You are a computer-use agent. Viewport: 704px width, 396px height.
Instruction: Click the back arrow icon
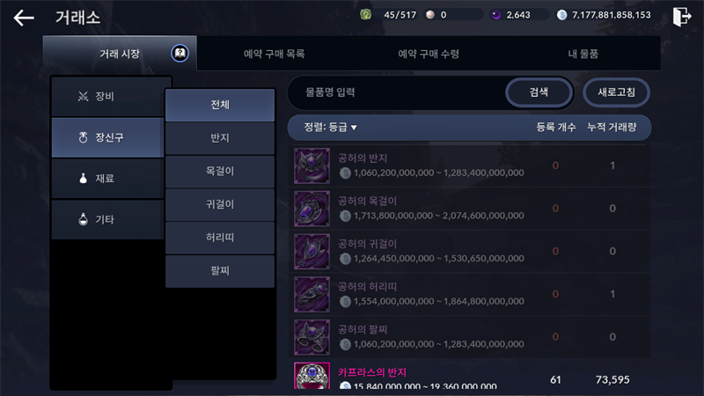point(24,18)
